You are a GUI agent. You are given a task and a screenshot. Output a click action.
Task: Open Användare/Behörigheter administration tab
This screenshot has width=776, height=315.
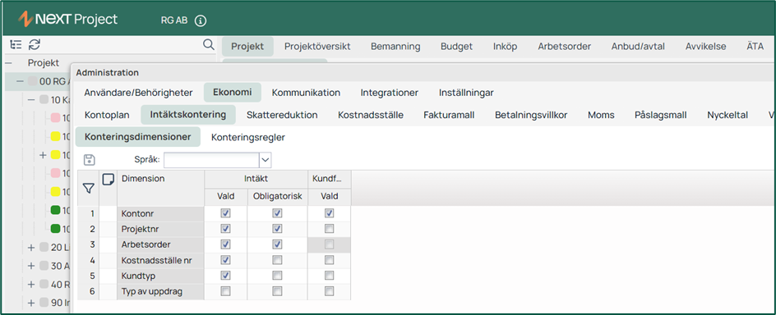138,93
